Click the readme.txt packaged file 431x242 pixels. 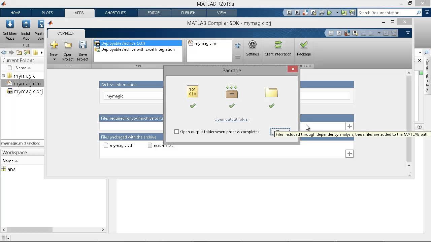[x=160, y=146]
